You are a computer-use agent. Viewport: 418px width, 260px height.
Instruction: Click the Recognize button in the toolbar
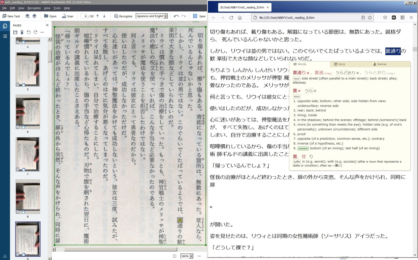click(123, 16)
